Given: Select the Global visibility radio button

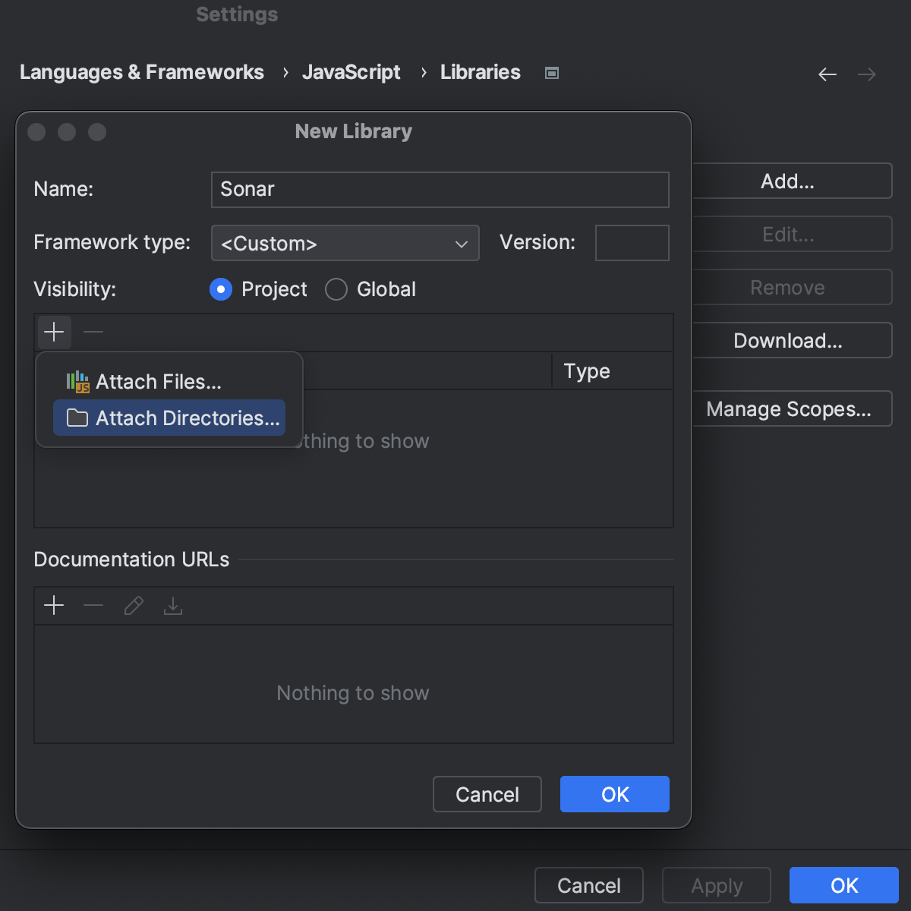Looking at the screenshot, I should [x=336, y=289].
